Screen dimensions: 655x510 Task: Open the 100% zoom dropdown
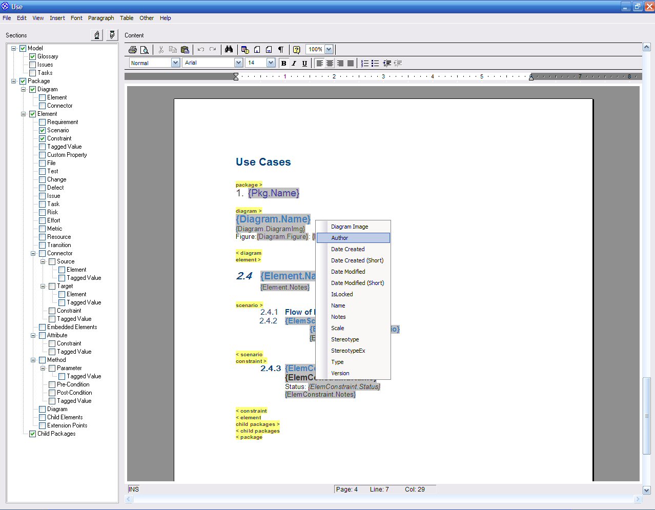coord(329,49)
